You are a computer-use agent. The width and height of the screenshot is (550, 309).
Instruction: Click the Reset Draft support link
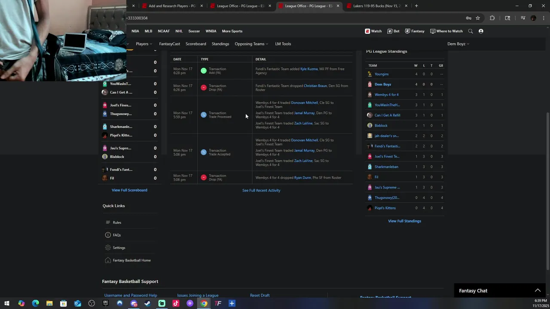coord(260,295)
